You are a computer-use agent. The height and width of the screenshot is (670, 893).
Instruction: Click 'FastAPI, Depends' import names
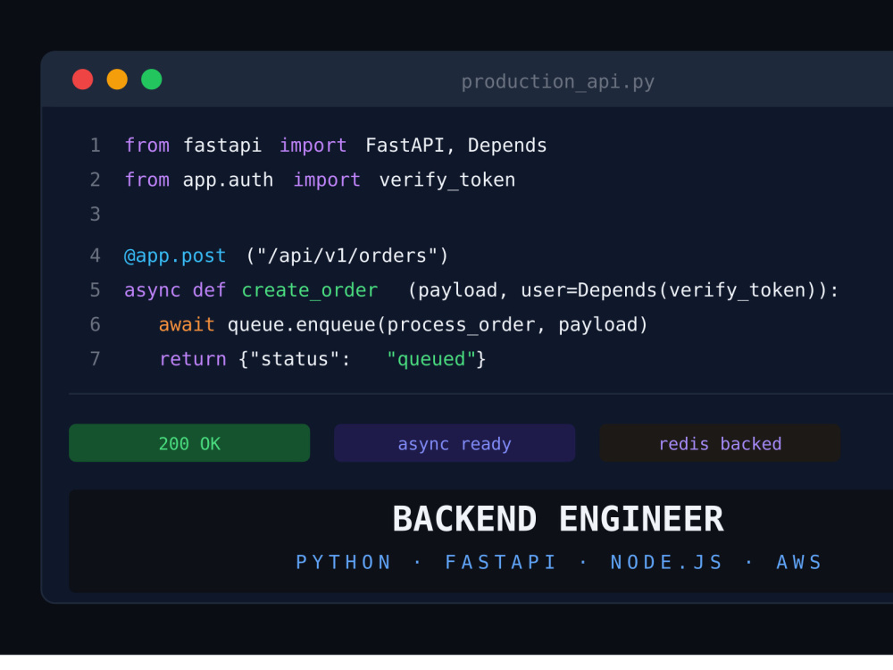455,146
